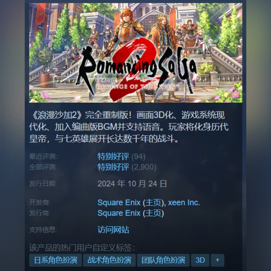
Task: Click the Romancing SaGa 2 header image
Action: click(x=135, y=53)
